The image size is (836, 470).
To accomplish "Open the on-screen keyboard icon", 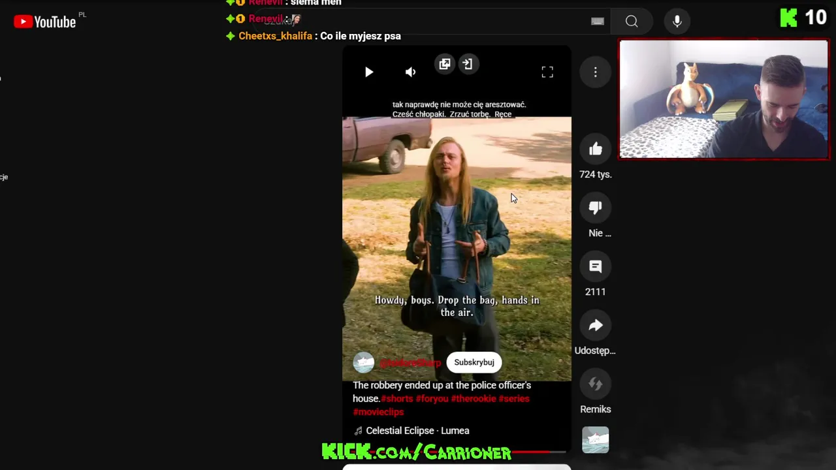I will pos(598,22).
